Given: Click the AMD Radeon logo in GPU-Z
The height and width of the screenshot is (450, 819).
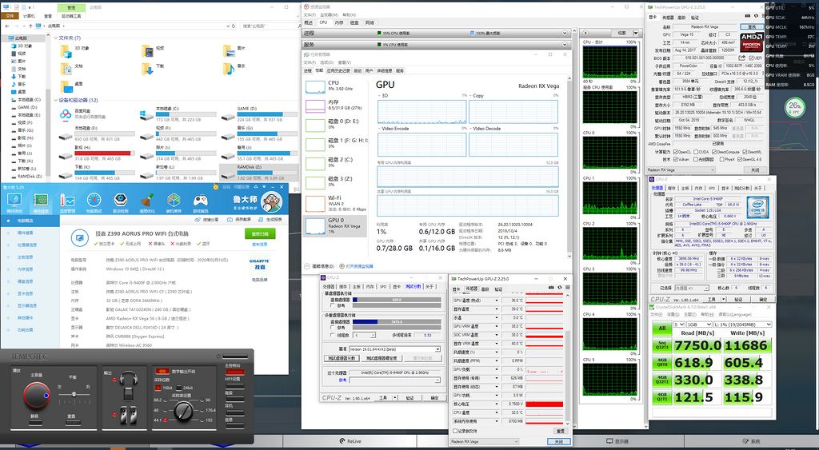Looking at the screenshot, I should 751,42.
